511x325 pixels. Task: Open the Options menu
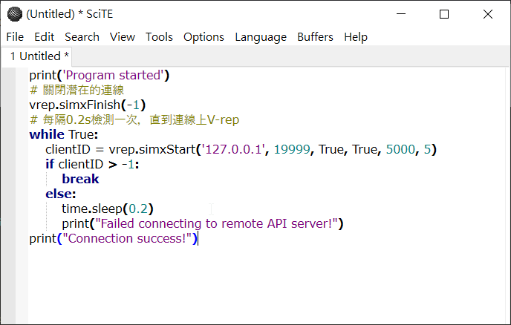[x=204, y=37]
